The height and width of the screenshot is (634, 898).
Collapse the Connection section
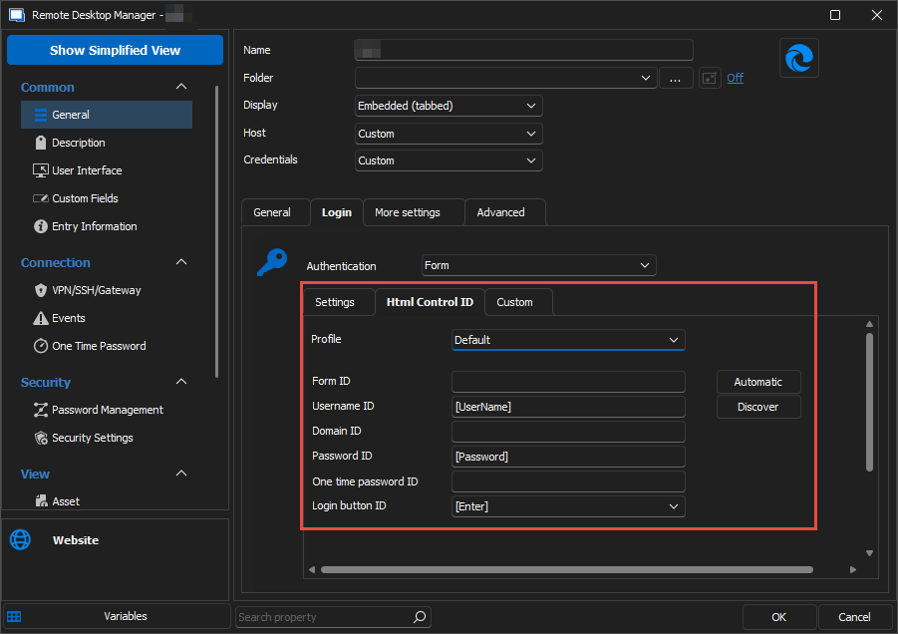coord(181,262)
